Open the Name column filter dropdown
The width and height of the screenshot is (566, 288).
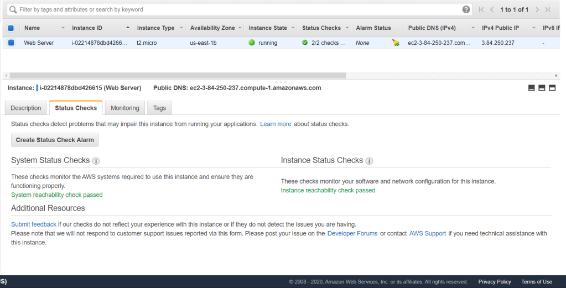[x=63, y=28]
